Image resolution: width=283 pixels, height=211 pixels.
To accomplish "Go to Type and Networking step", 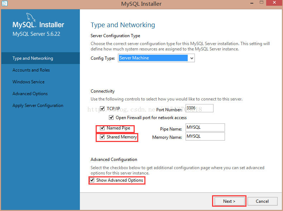I will (x=33, y=58).
